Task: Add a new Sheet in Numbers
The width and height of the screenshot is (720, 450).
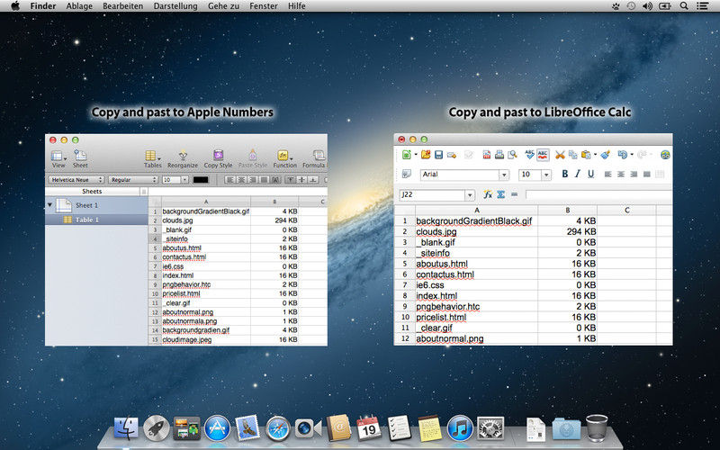Action: [x=80, y=156]
